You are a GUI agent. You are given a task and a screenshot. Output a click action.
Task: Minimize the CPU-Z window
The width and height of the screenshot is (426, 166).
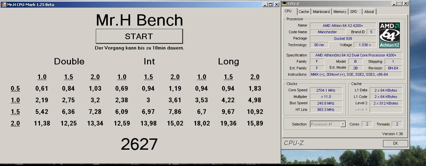coord(394,4)
